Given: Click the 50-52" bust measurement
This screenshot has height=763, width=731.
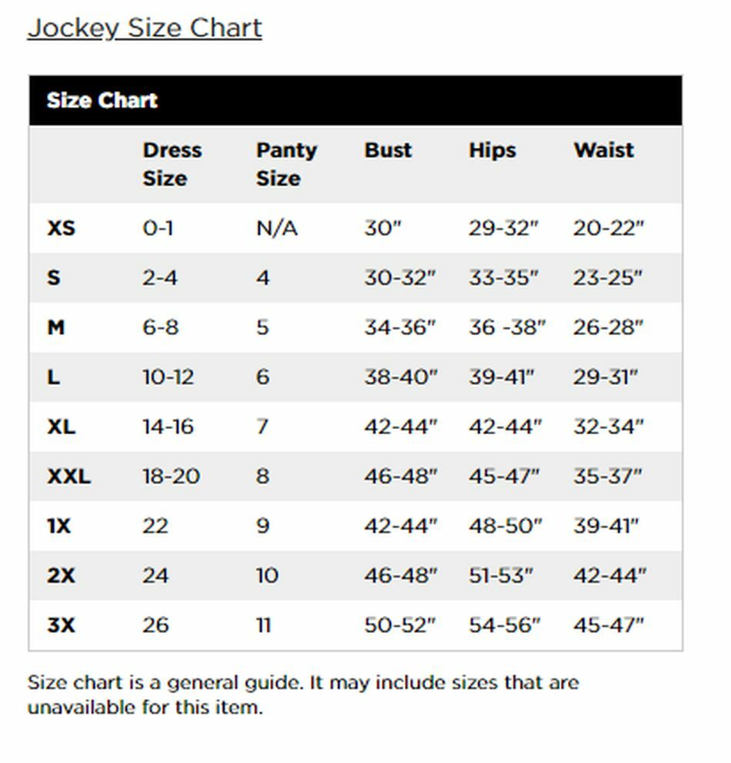Looking at the screenshot, I should point(400,625).
